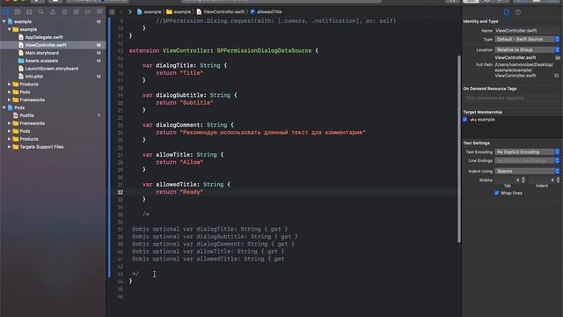The height and width of the screenshot is (317, 563).
Task: Click ViewController.swift in jump bar
Action: click(x=221, y=11)
